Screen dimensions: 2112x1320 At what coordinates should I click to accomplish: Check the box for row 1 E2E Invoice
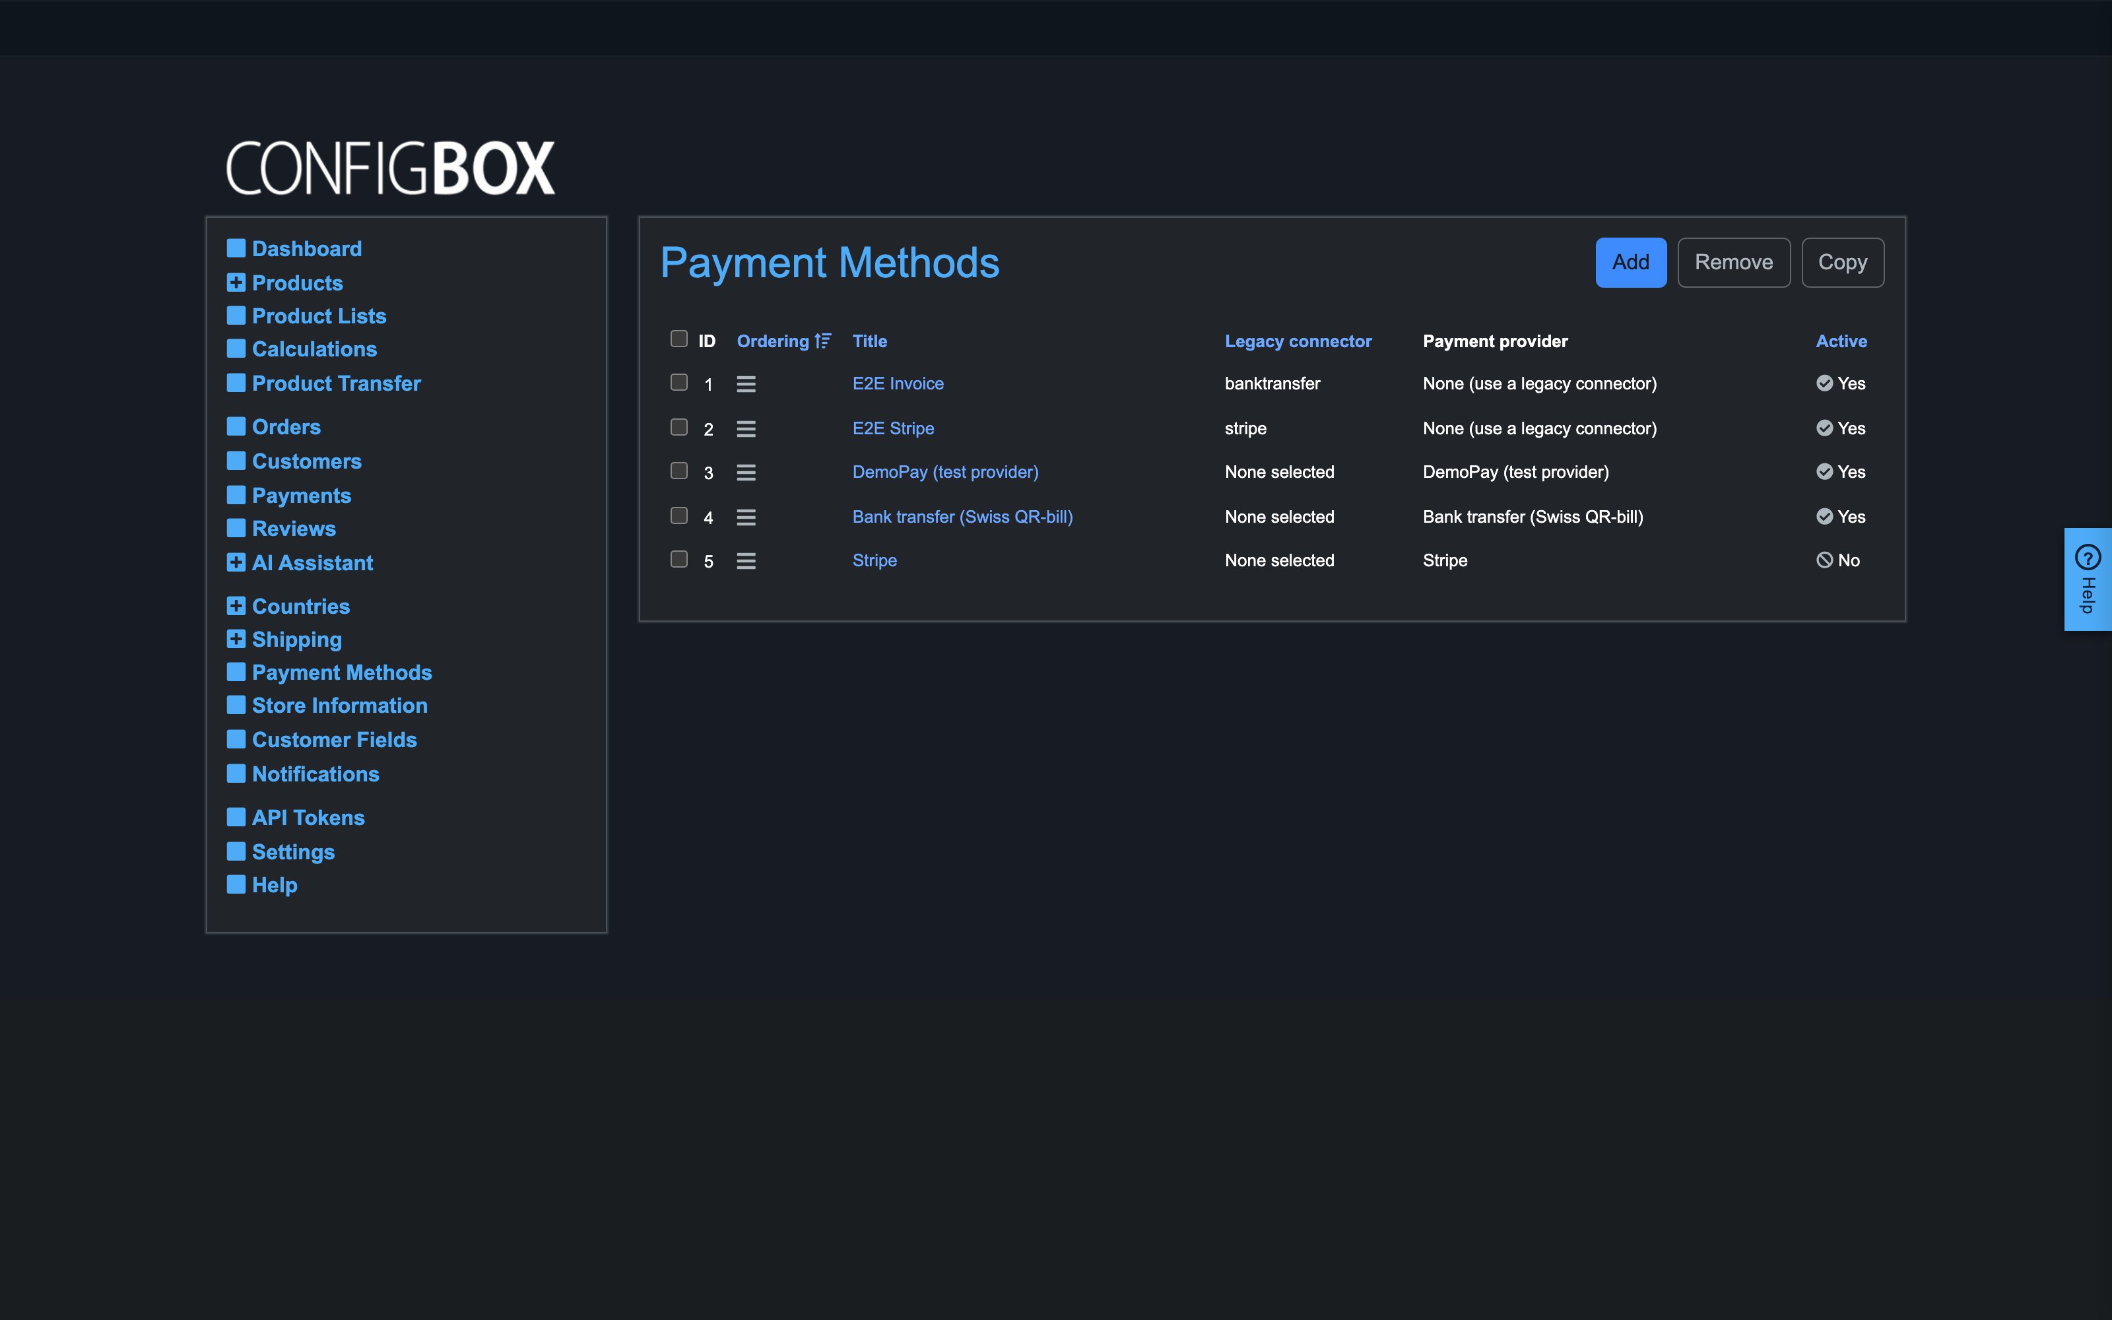[679, 382]
